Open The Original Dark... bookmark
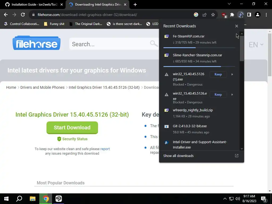 tap(86, 24)
